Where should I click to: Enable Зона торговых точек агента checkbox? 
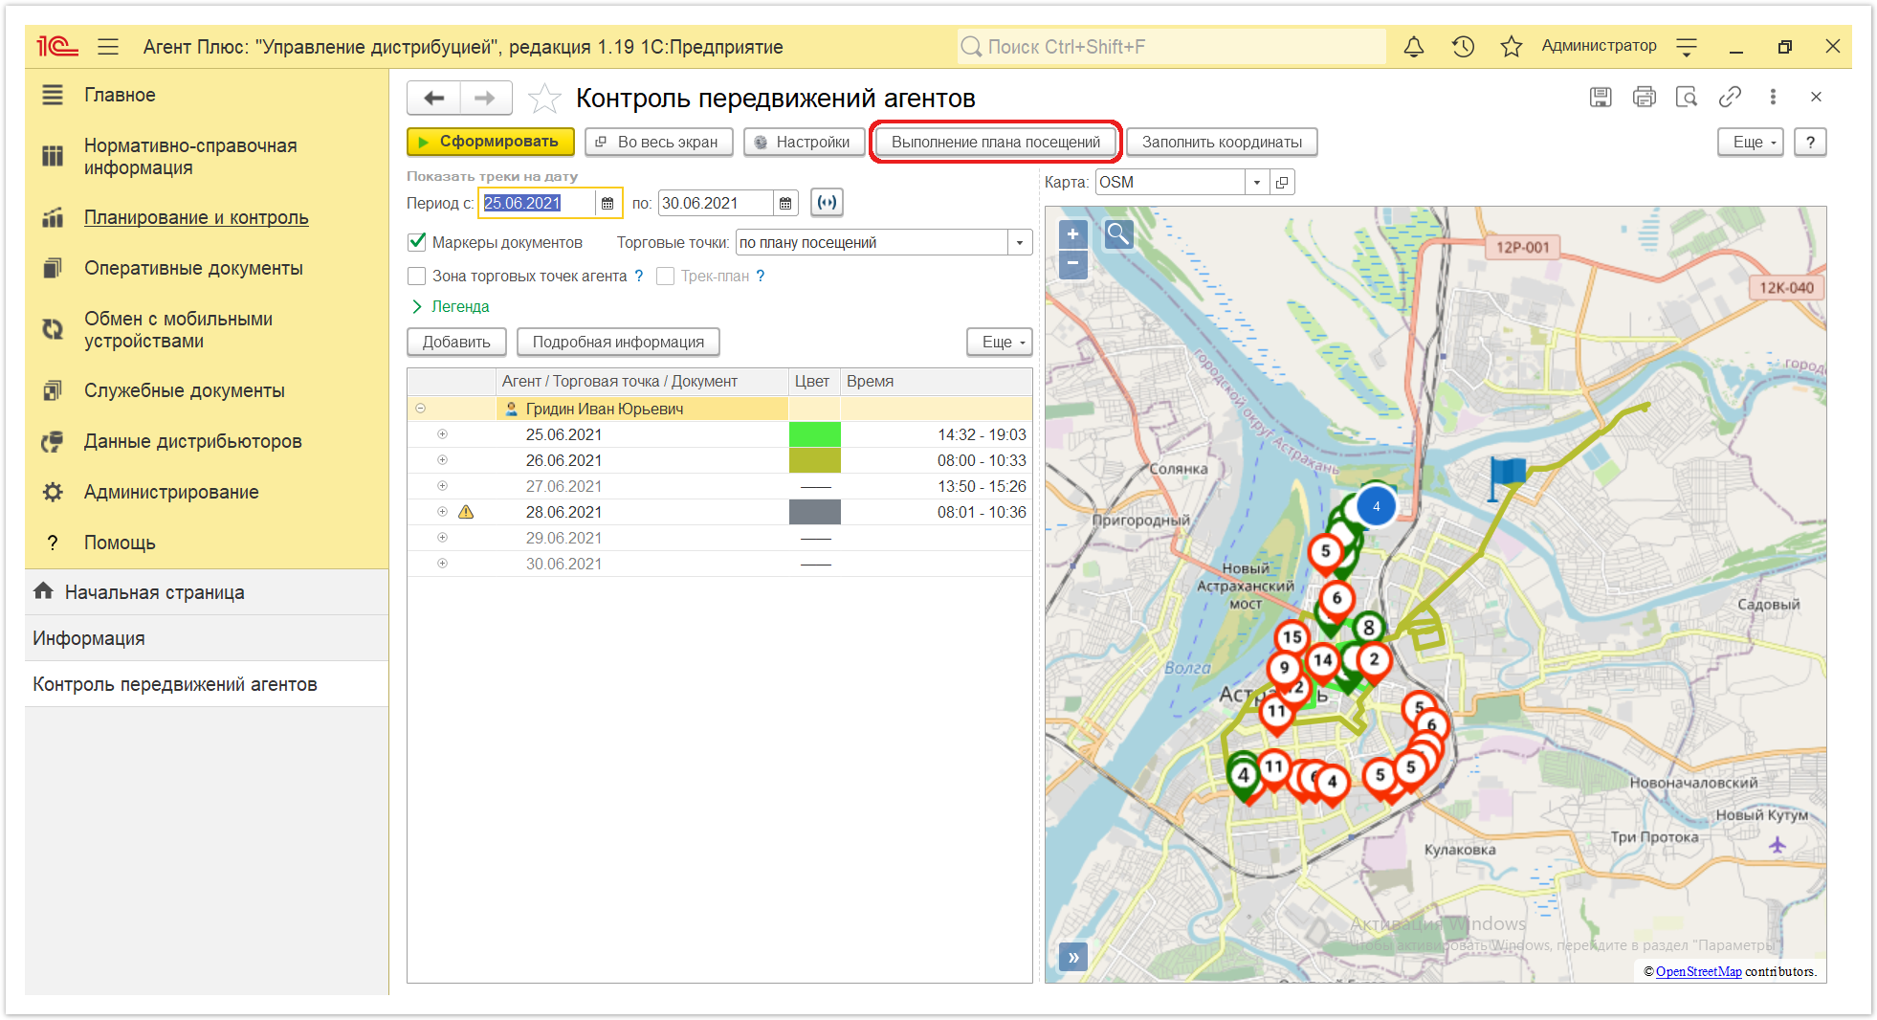click(417, 276)
